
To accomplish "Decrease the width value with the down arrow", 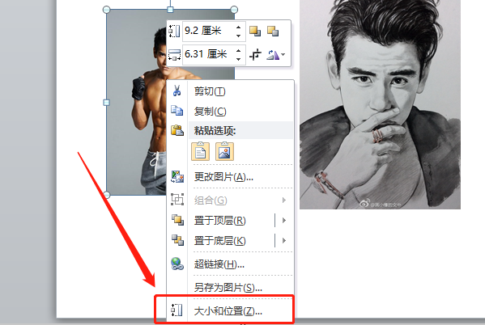I will [x=239, y=59].
